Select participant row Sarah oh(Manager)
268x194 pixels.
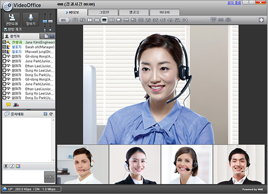point(29,47)
